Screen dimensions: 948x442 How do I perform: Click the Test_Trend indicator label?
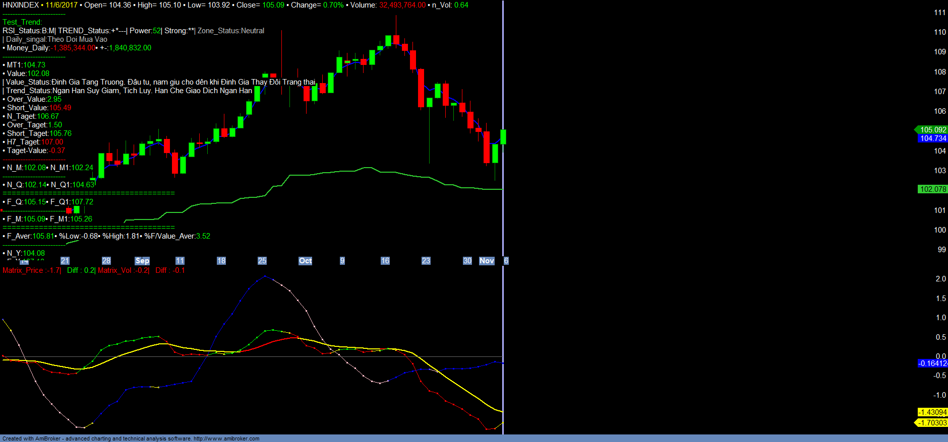point(22,22)
